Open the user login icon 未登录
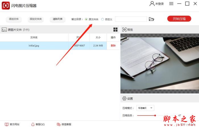This screenshot has height=128, width=199. (x=152, y=4)
